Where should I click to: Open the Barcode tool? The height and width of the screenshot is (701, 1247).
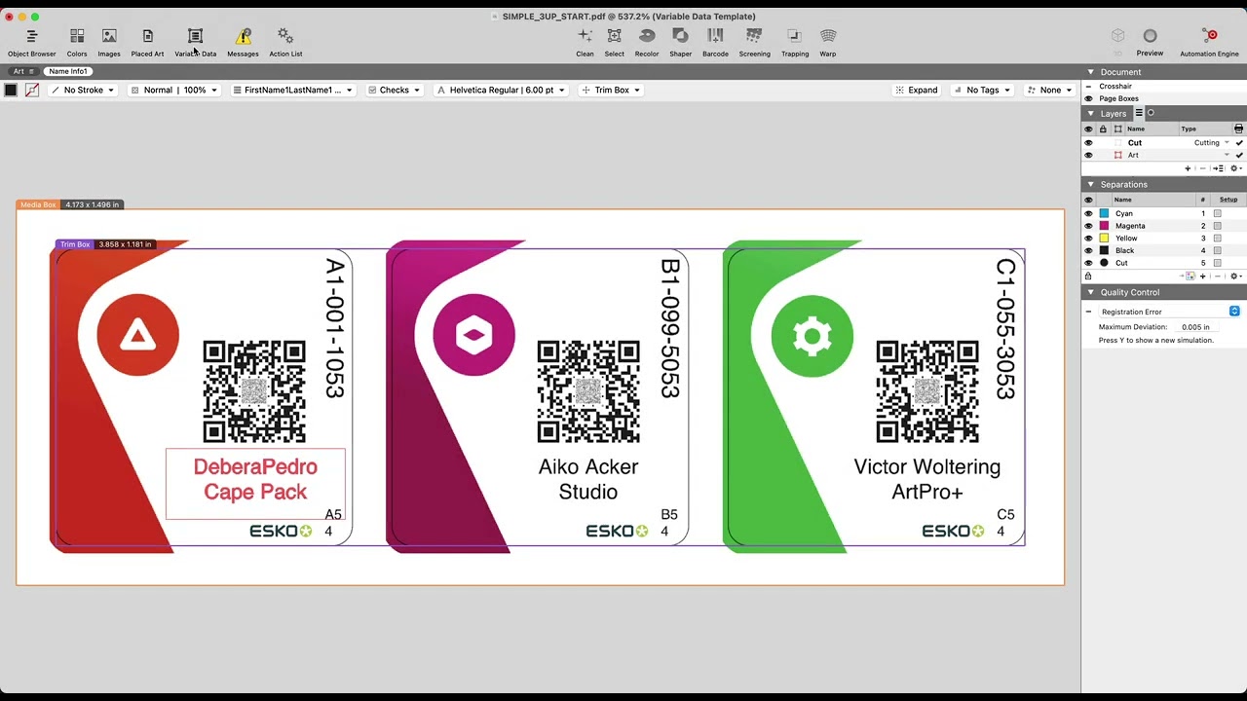point(715,41)
